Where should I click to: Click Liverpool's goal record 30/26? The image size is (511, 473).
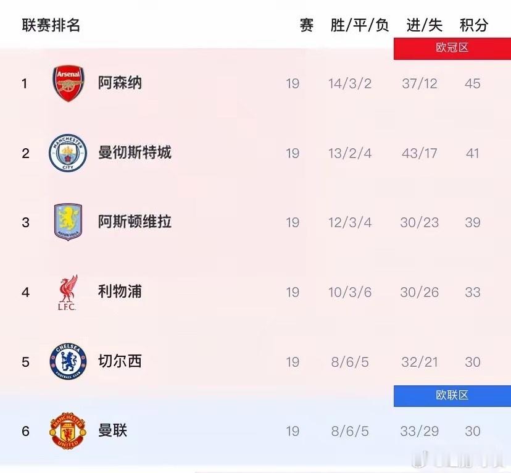point(420,291)
